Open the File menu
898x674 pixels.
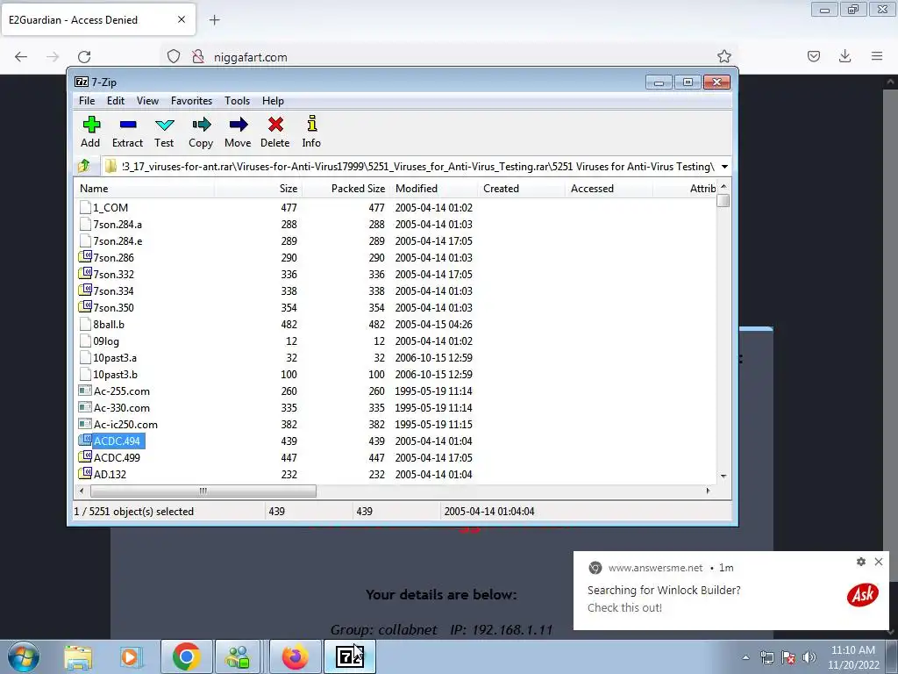click(87, 101)
